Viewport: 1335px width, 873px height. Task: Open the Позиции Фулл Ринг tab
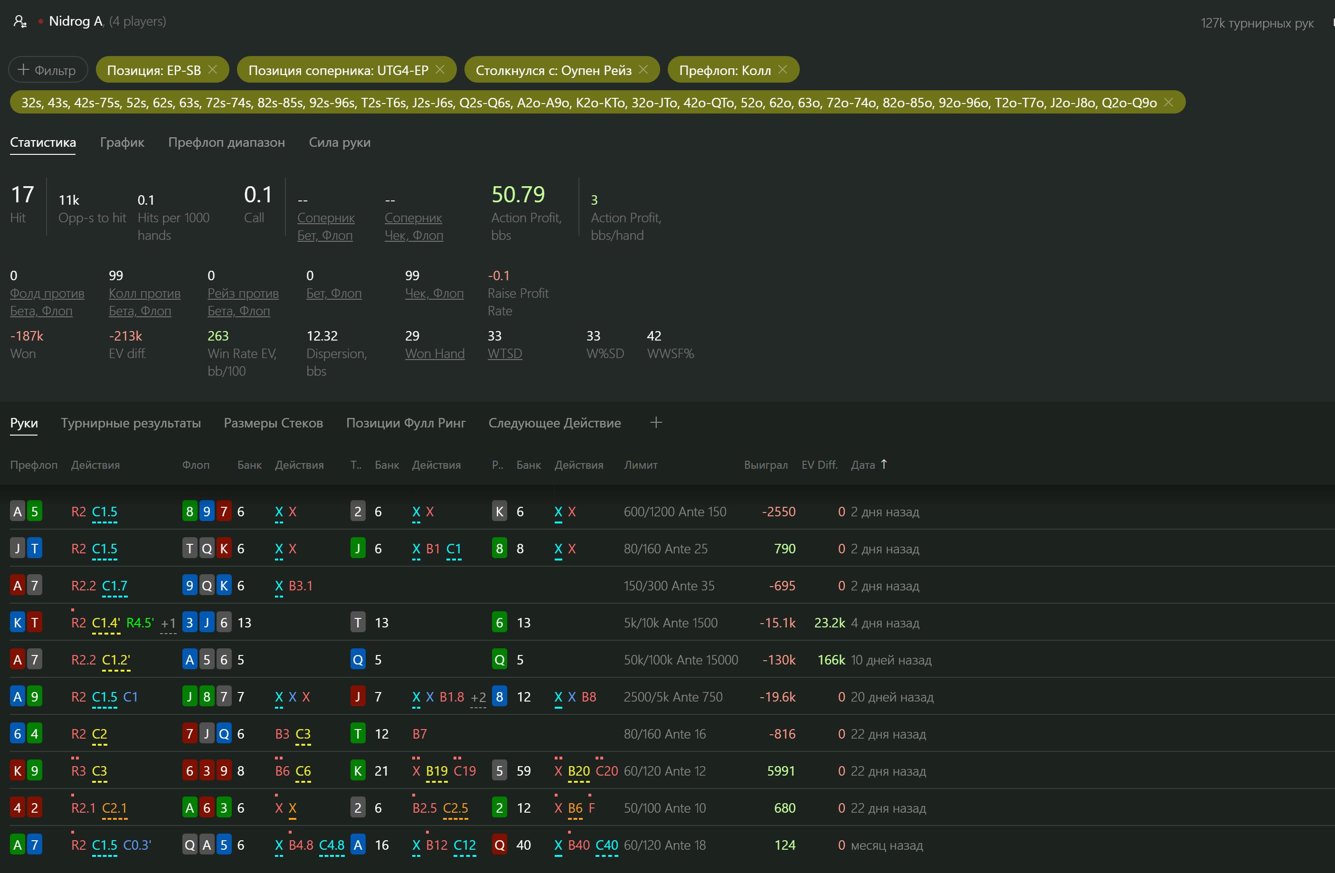tap(406, 423)
